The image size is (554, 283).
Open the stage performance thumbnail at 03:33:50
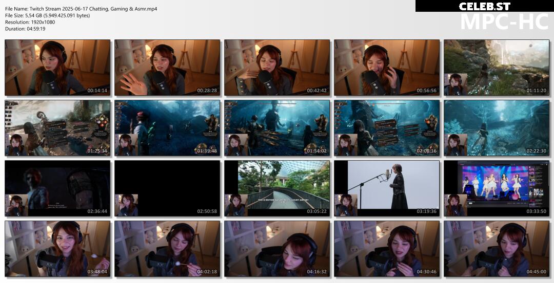coord(497,188)
